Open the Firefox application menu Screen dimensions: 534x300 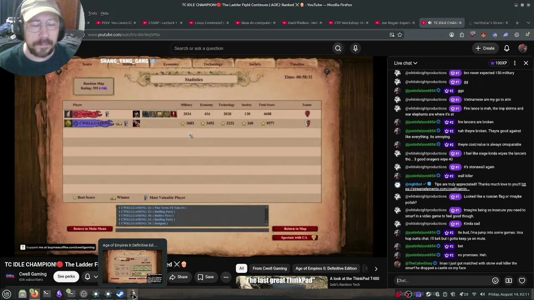point(527,35)
